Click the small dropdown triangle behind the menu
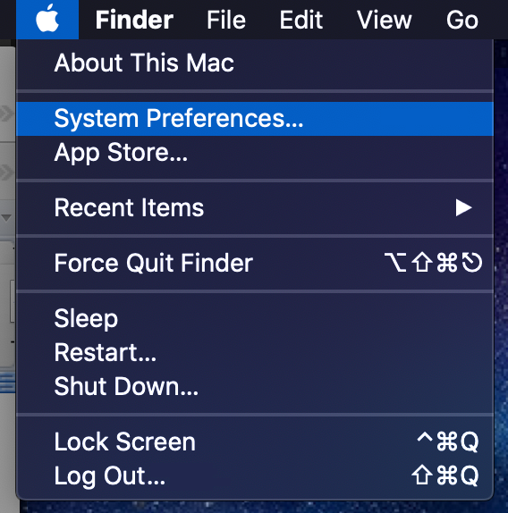Image resolution: width=508 pixels, height=513 pixels. 6,217
